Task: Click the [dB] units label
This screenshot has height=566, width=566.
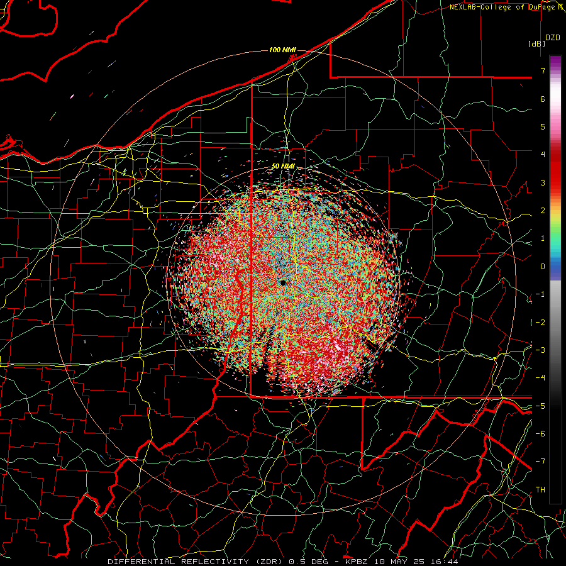Action: coord(537,43)
